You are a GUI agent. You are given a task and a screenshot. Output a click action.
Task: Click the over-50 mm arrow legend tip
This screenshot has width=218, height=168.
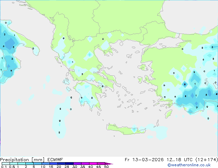(x=109, y=164)
